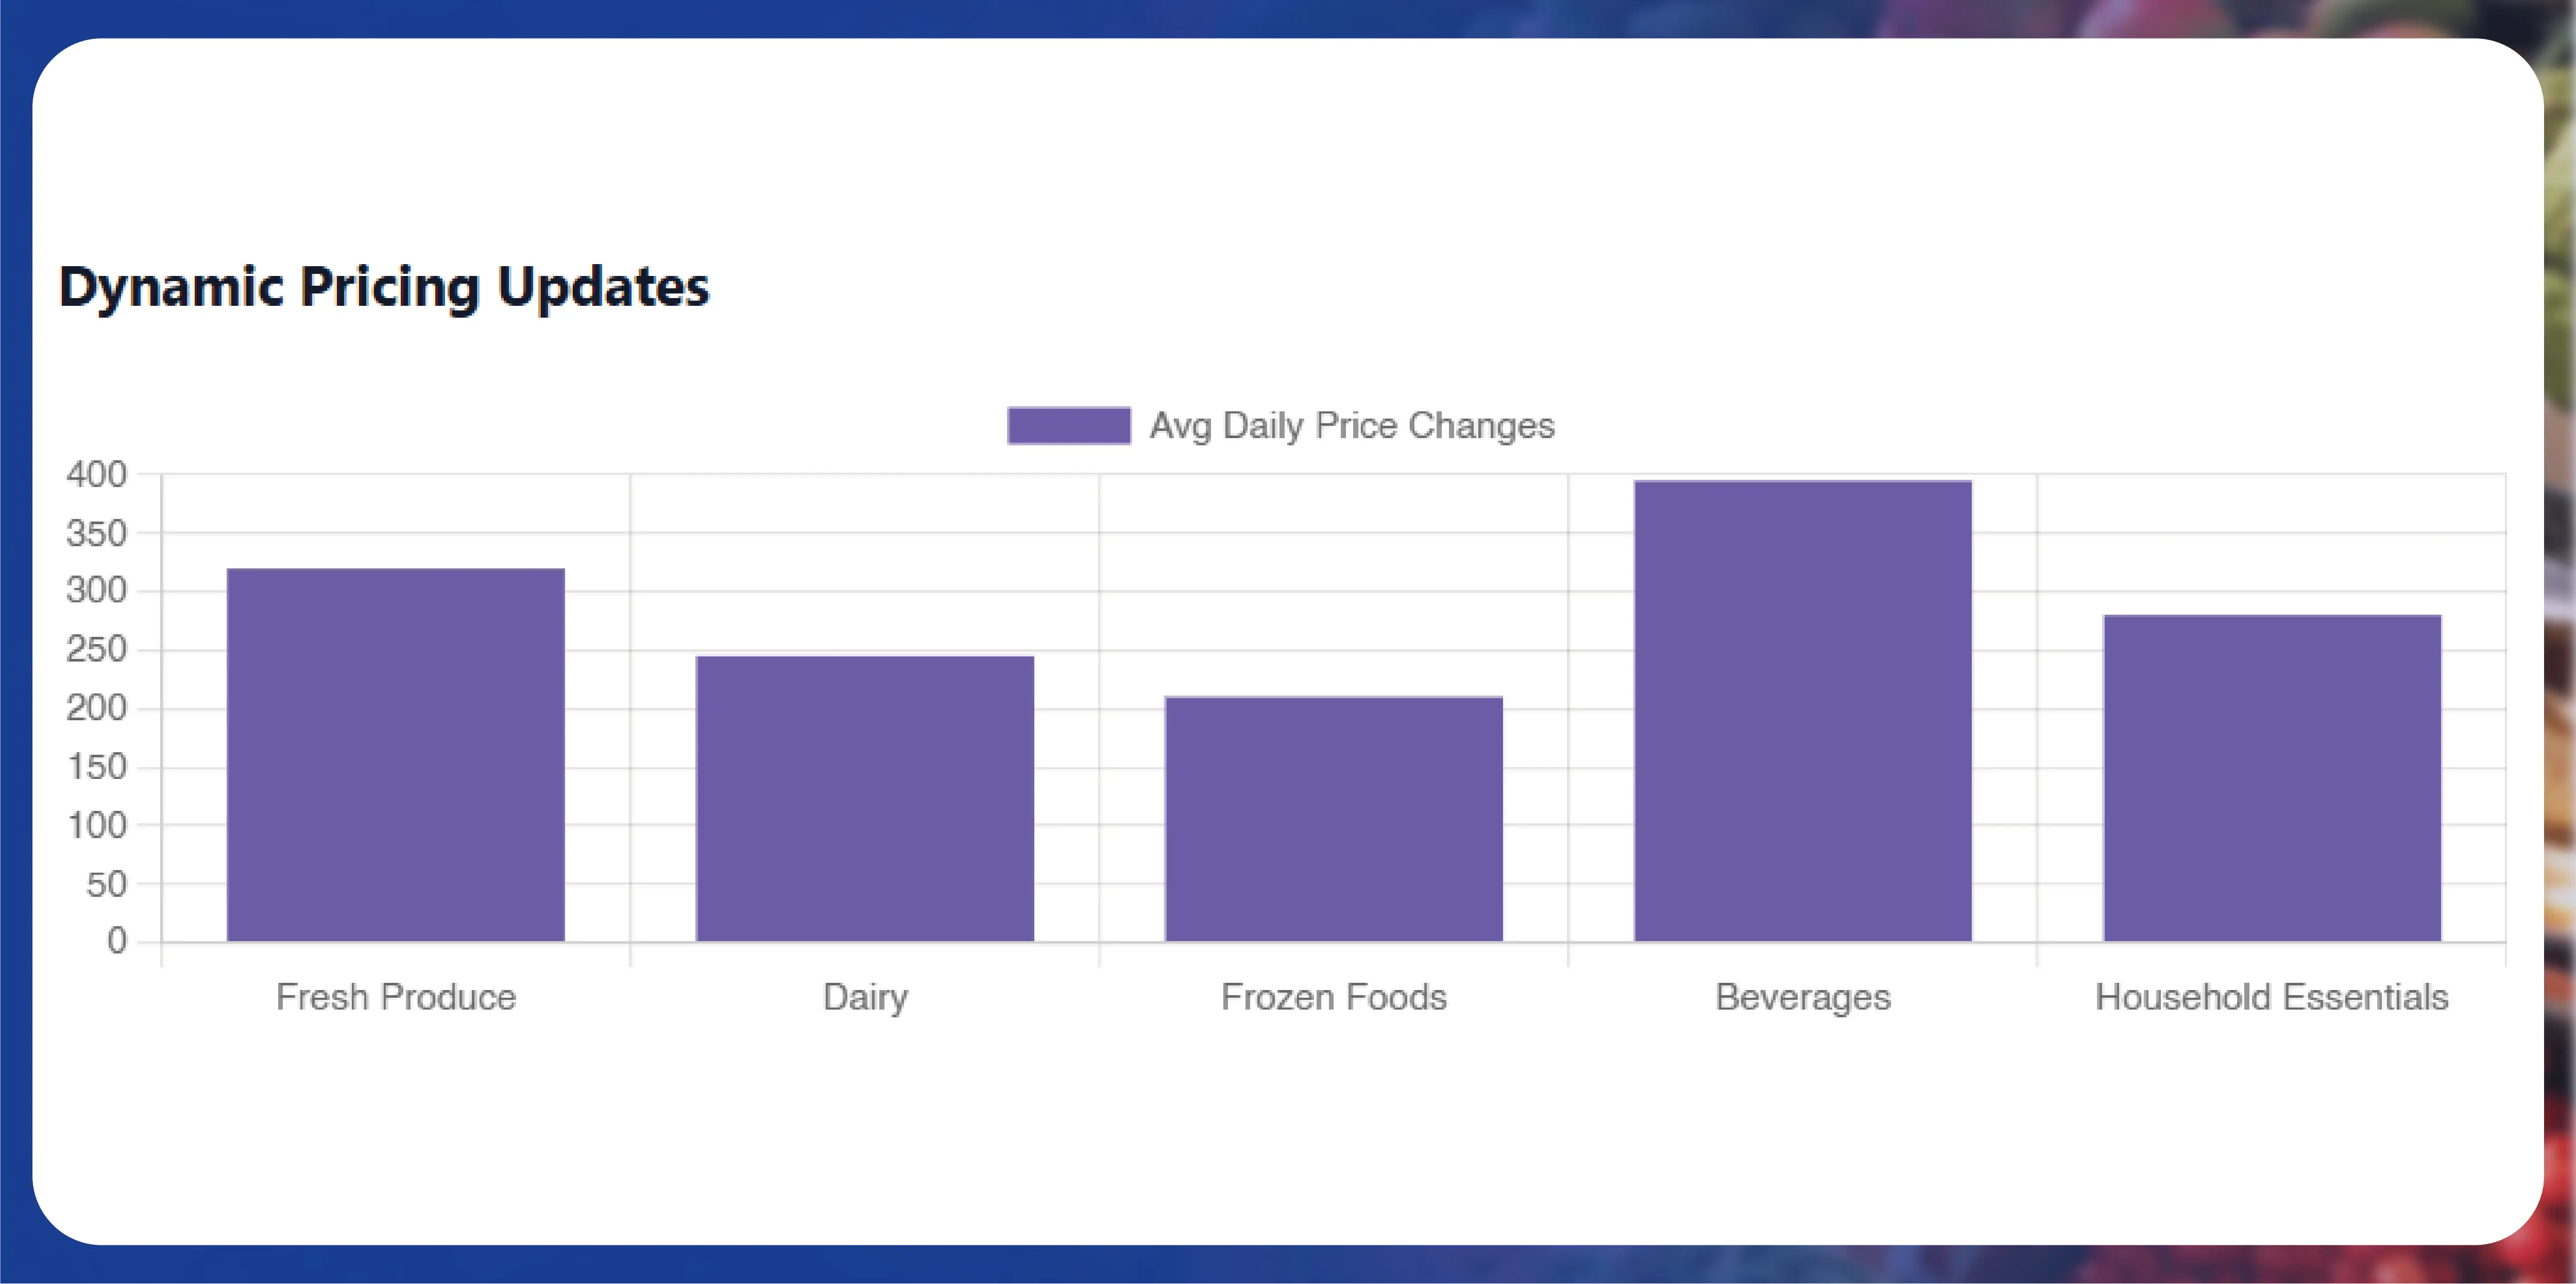Click the 100 y-axis tick label
Viewport: 2576px width, 1284px height.
pos(97,825)
